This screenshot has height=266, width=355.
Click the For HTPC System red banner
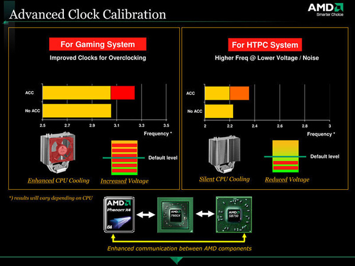[x=265, y=45]
